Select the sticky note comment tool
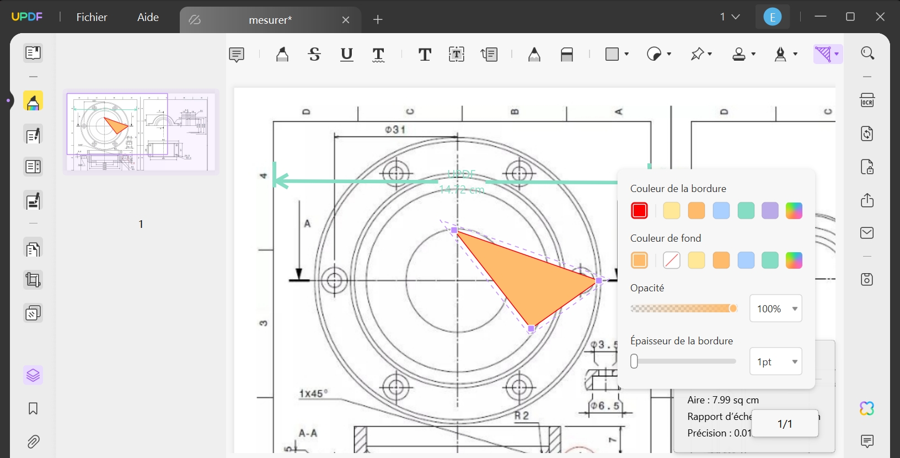900x458 pixels. point(237,55)
